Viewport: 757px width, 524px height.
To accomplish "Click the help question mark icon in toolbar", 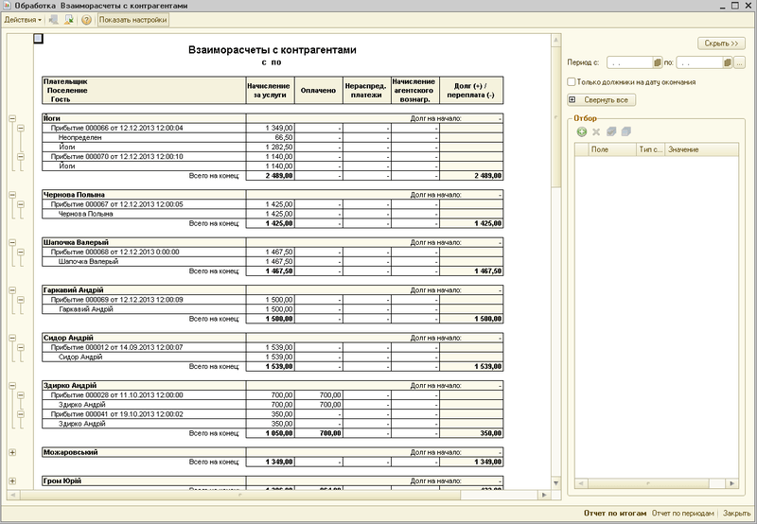I will click(87, 19).
